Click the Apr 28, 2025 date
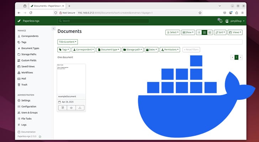This screenshot has height=142, width=259. click(x=68, y=102)
